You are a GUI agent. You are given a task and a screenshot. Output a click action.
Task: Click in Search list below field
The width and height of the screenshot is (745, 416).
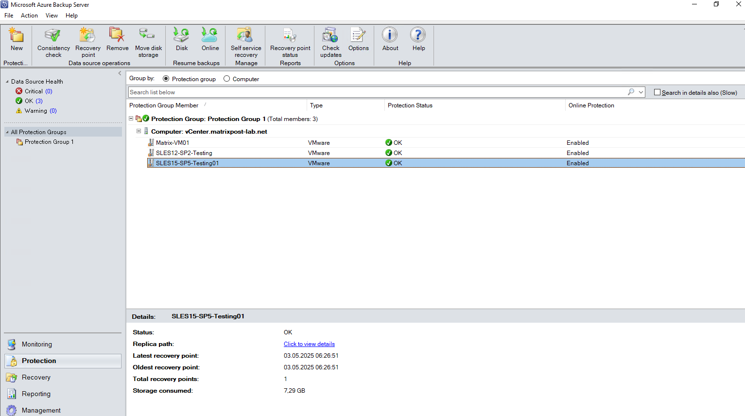[x=377, y=92]
